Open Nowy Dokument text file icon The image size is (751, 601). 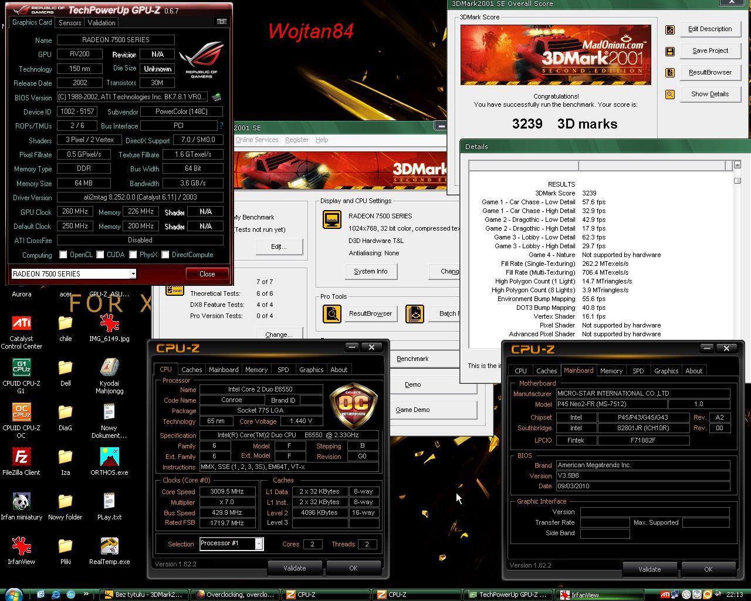(x=109, y=421)
